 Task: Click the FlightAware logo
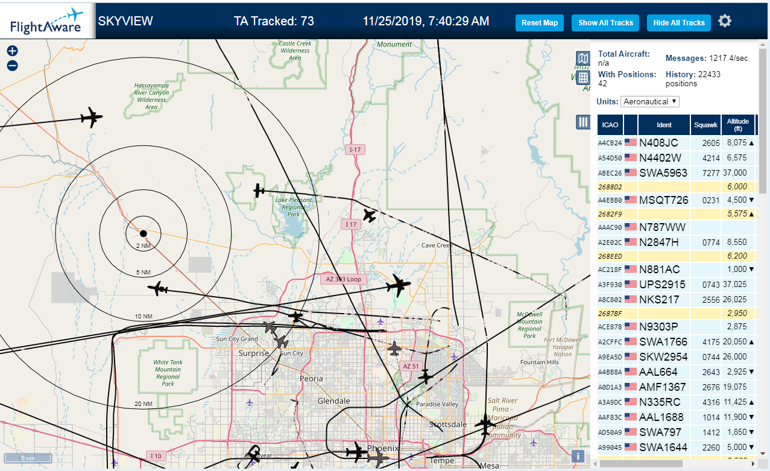coord(48,21)
